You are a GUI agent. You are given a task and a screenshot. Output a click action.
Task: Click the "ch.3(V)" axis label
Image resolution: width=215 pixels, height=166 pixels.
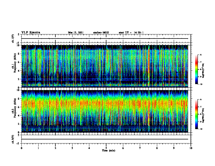point(13,139)
